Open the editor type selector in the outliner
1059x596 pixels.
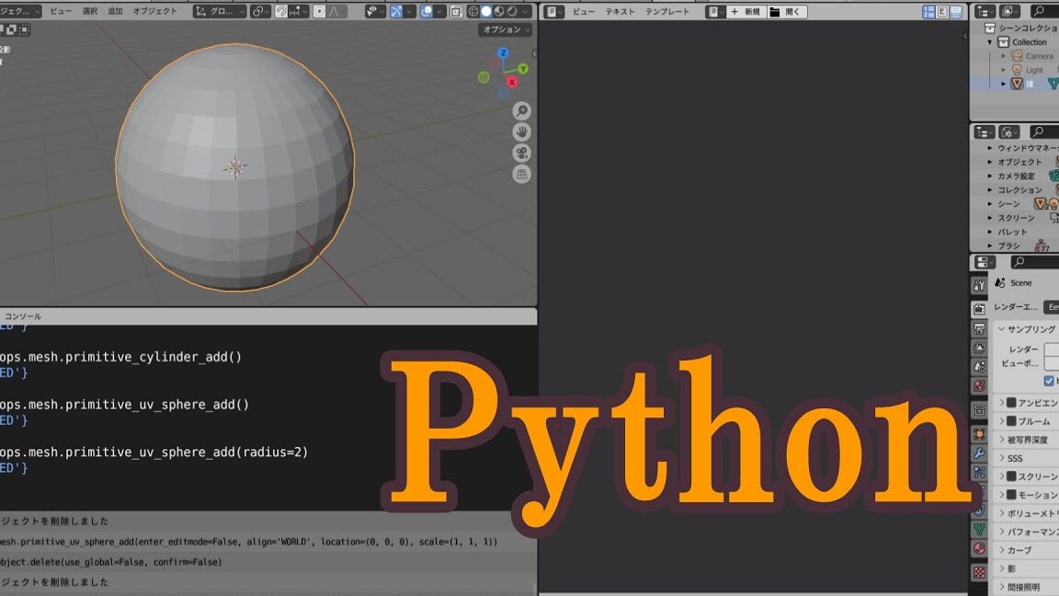985,11
